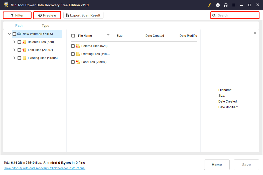Click the Save button
This screenshot has width=263, height=175.
pyautogui.click(x=246, y=165)
